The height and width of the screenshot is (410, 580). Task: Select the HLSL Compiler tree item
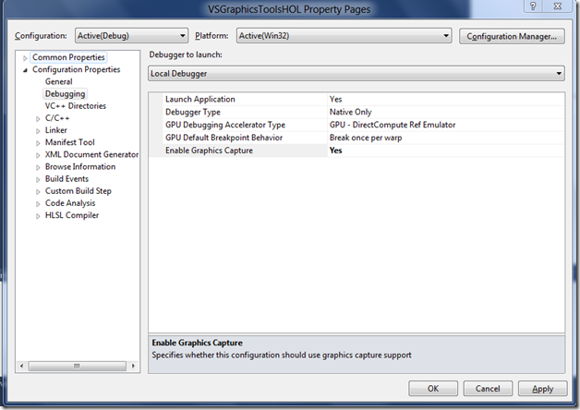click(72, 216)
